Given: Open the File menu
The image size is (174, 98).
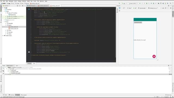Looking at the screenshot, I should pyautogui.click(x=1, y=1).
